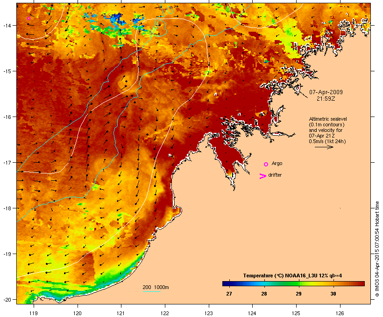Viewport: 383px width, 317px height.
Task: Click longitude axis label '121'
Action: click(x=121, y=313)
